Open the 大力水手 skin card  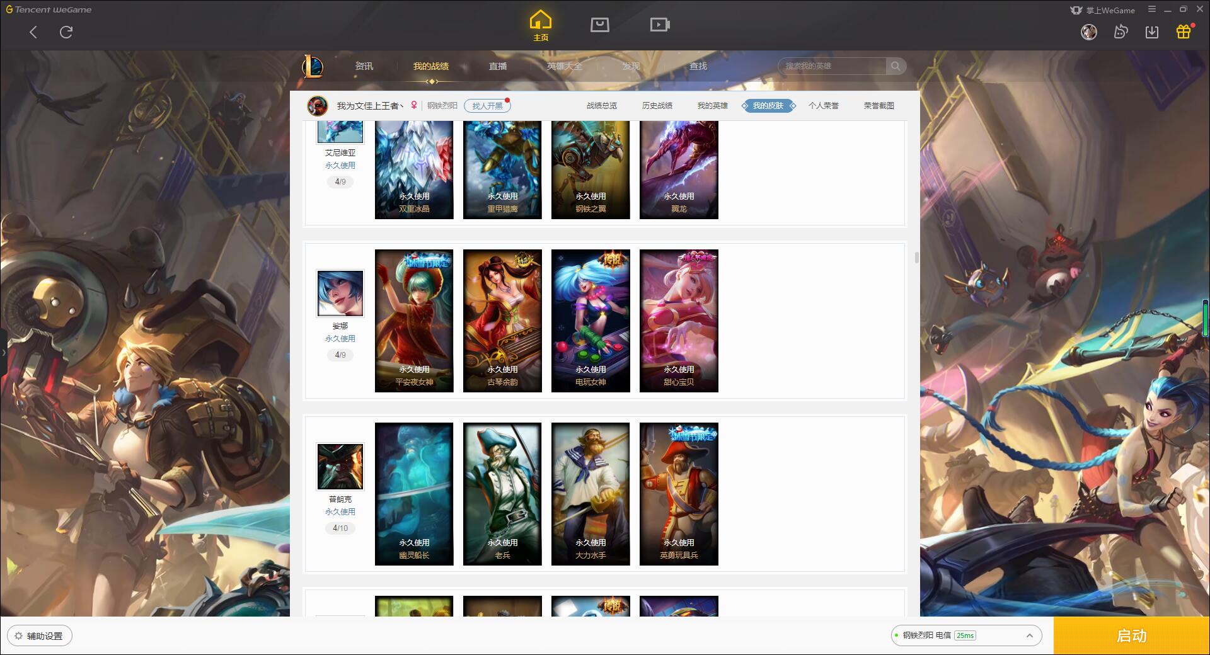click(x=591, y=494)
